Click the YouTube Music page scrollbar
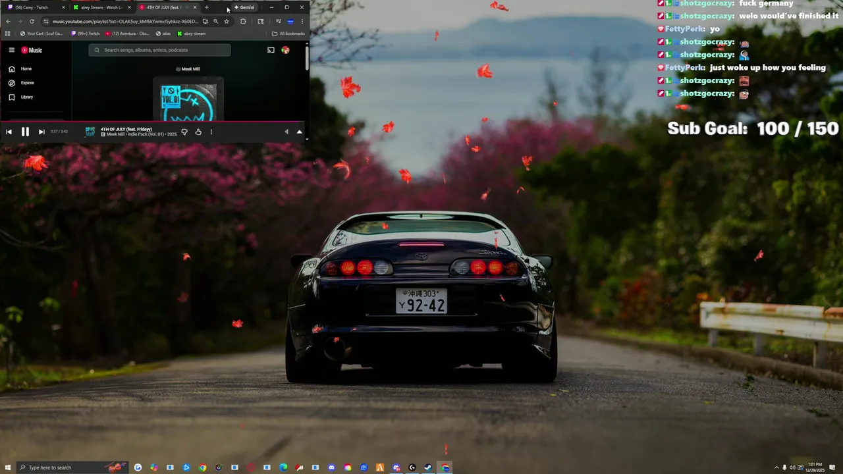The image size is (843, 474). 307,58
